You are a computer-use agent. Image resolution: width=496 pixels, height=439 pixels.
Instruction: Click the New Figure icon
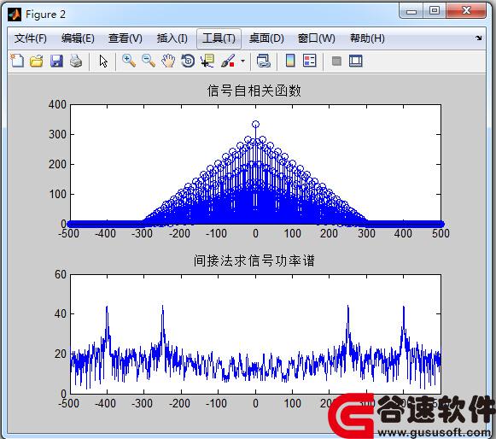coord(17,61)
